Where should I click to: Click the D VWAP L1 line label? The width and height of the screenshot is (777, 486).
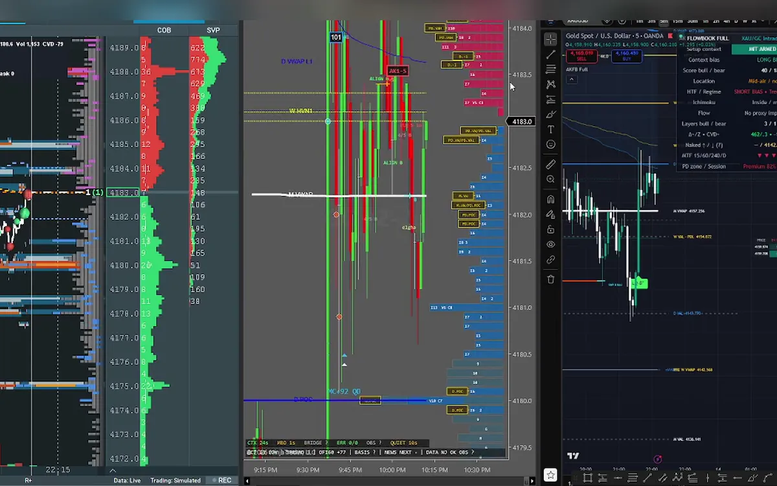(x=297, y=62)
